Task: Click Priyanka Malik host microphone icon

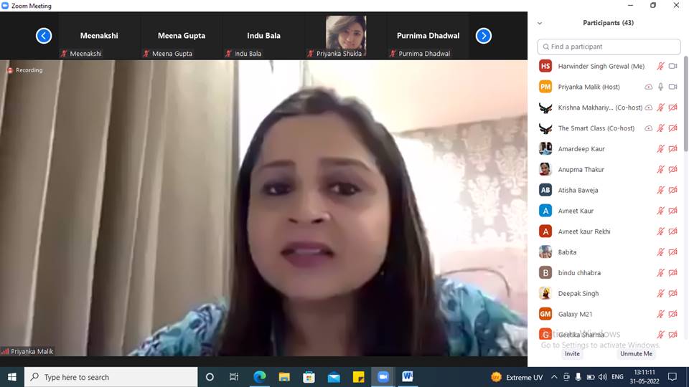Action: pos(660,87)
